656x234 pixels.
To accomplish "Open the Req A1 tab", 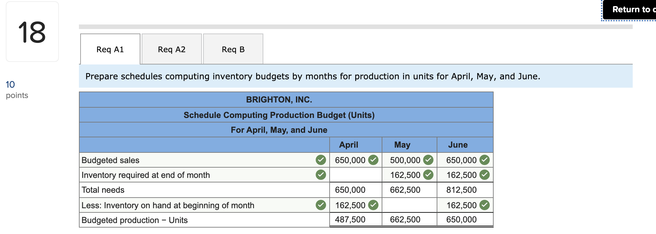I will tap(110, 49).
